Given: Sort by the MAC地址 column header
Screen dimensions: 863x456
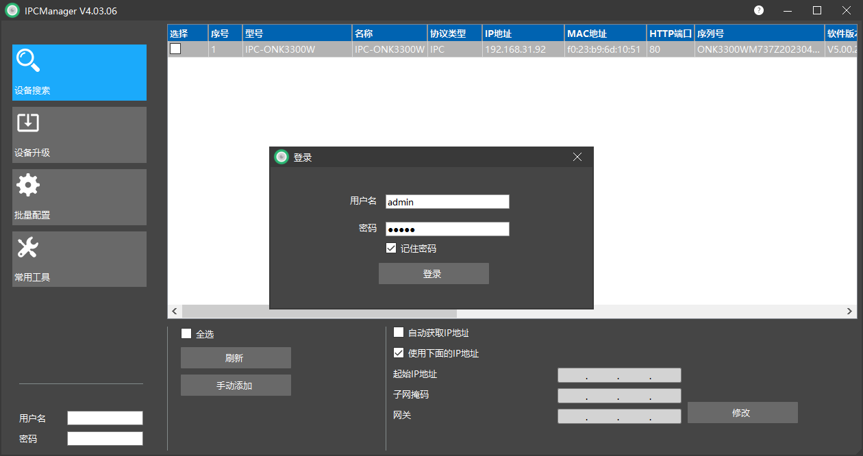Looking at the screenshot, I should 605,33.
